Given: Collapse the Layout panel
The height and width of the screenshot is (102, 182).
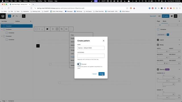Looking at the screenshot, I should click(179, 40).
